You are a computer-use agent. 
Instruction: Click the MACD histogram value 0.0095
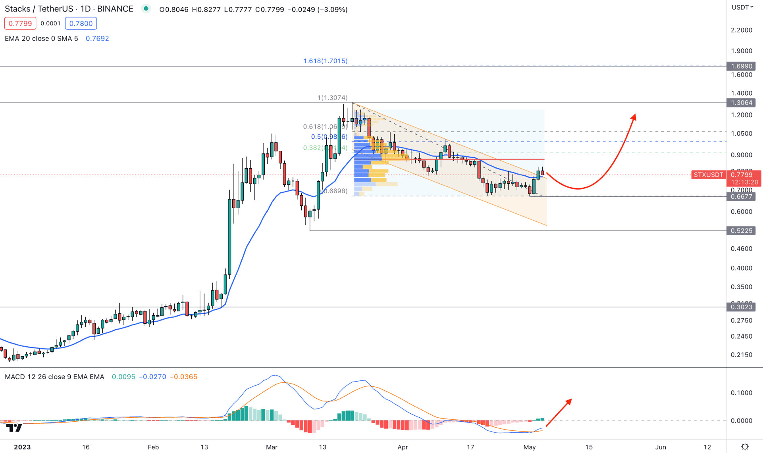click(x=123, y=377)
